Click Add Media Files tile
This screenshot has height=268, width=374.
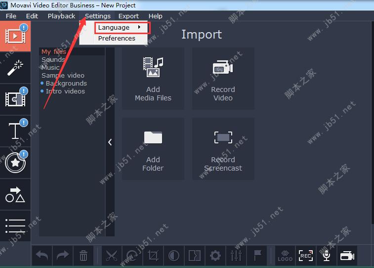tap(153, 79)
